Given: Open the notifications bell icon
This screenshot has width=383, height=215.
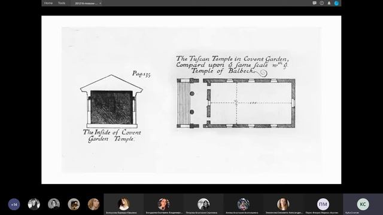Looking at the screenshot, I should point(329,3).
